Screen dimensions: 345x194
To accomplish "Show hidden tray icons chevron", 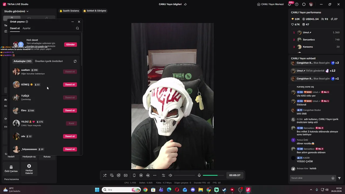I will [311, 190].
